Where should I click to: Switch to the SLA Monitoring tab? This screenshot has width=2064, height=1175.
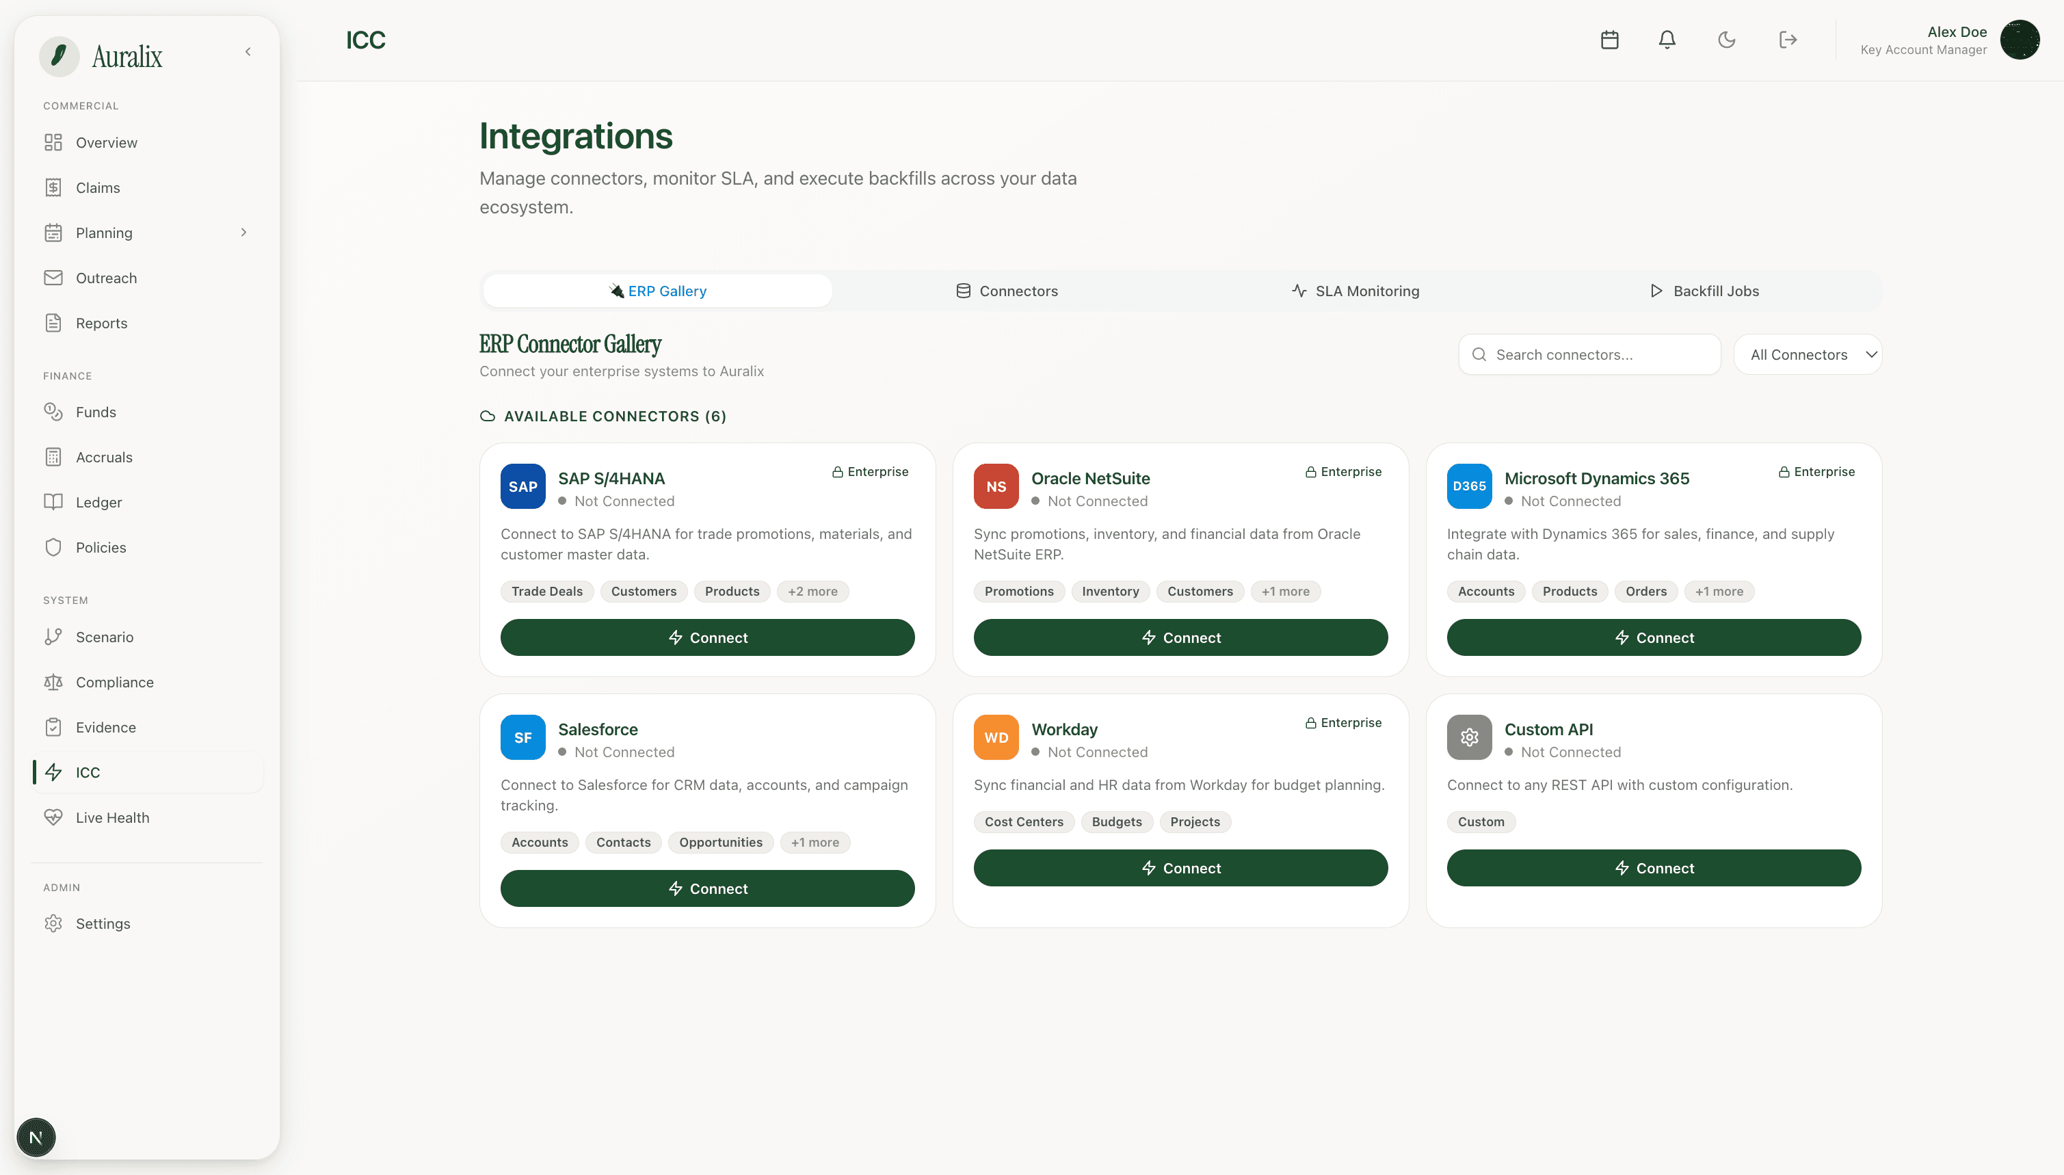pyautogui.click(x=1355, y=291)
